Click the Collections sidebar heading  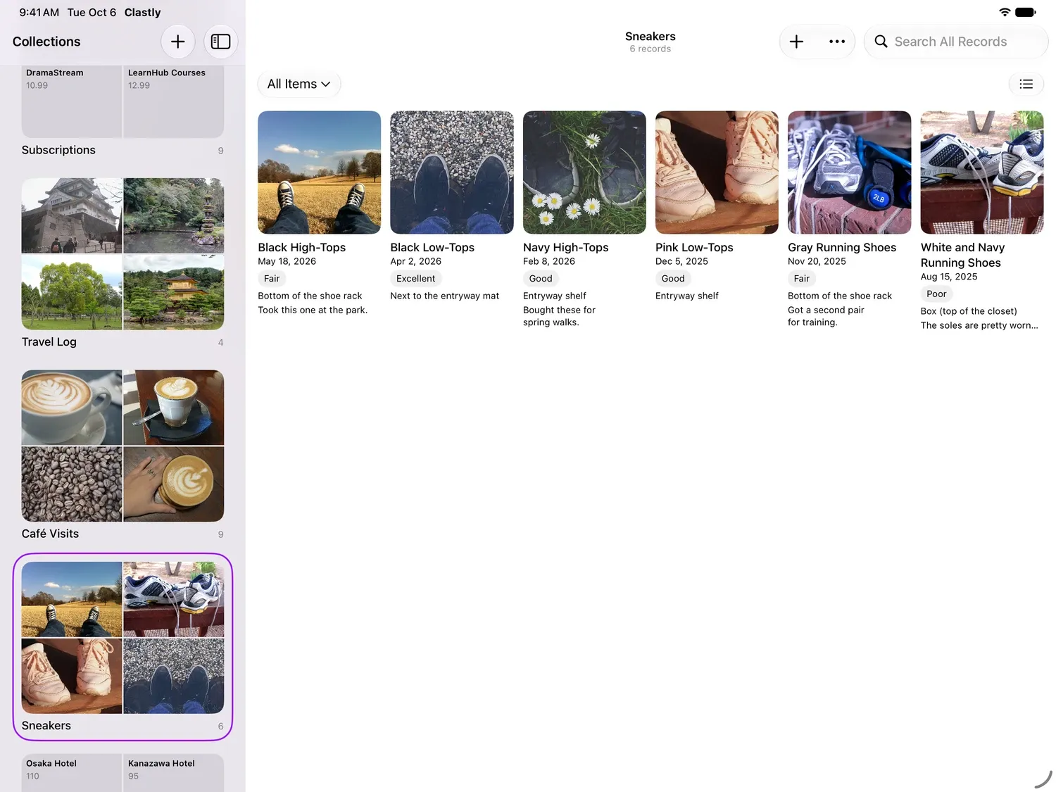coord(46,42)
